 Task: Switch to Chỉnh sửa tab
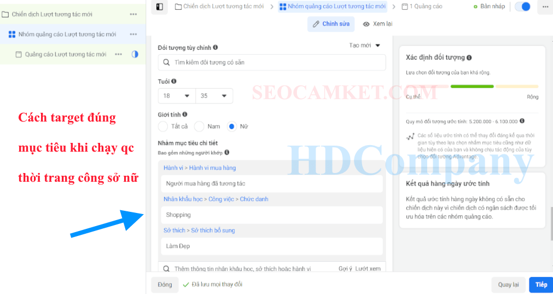[331, 24]
